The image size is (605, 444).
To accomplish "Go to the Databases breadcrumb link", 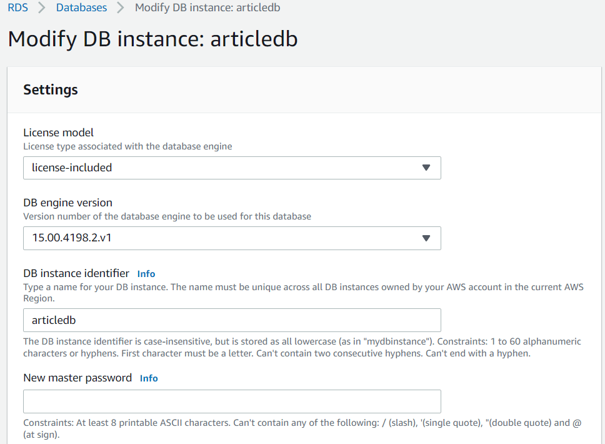I will pos(81,8).
